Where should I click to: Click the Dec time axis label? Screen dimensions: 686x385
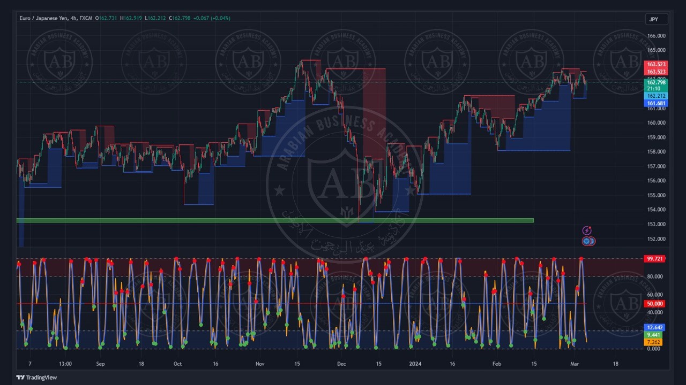341,364
